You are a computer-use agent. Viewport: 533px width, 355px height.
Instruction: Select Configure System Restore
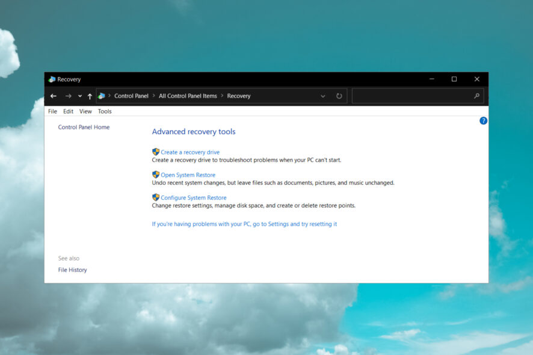point(193,197)
